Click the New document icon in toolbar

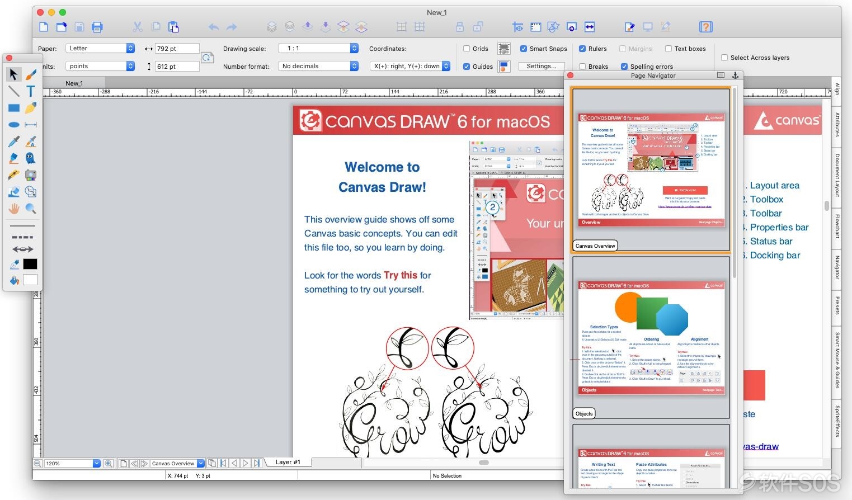point(44,26)
